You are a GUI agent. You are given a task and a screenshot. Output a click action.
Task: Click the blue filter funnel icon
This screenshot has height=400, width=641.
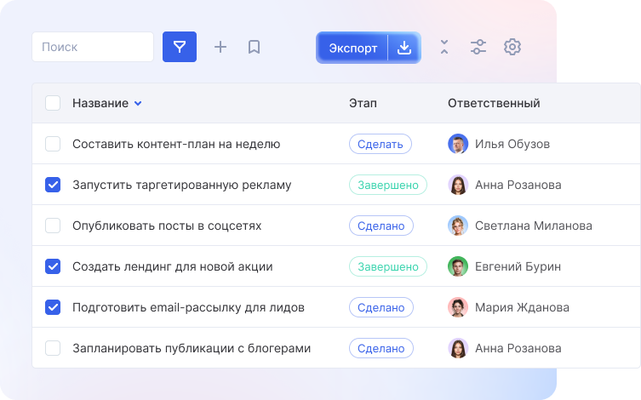(180, 47)
